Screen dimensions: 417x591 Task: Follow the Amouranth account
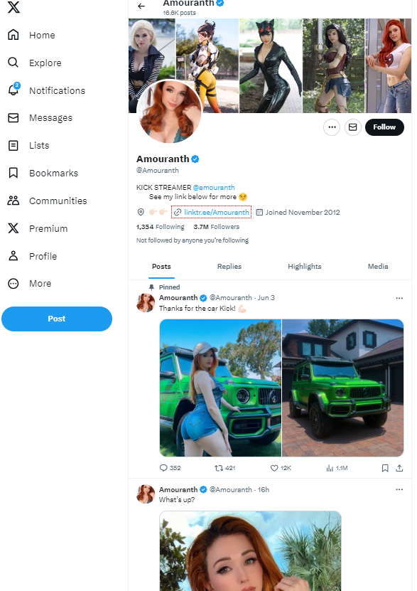point(384,127)
